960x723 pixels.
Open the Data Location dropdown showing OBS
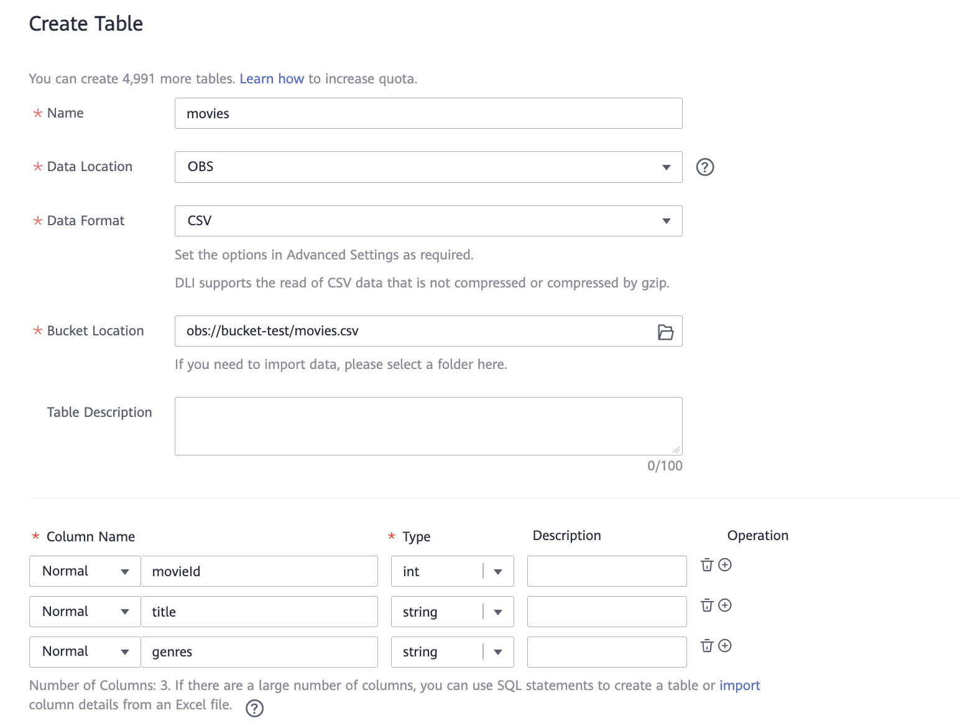[428, 167]
